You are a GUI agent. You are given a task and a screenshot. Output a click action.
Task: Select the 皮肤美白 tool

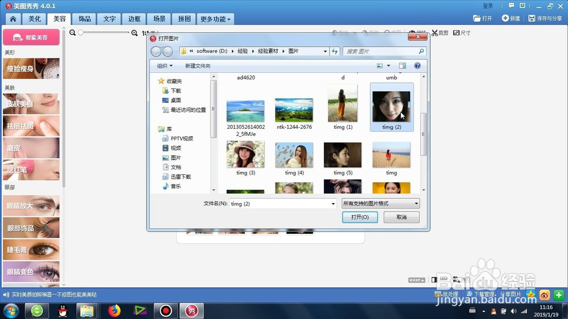click(x=31, y=104)
